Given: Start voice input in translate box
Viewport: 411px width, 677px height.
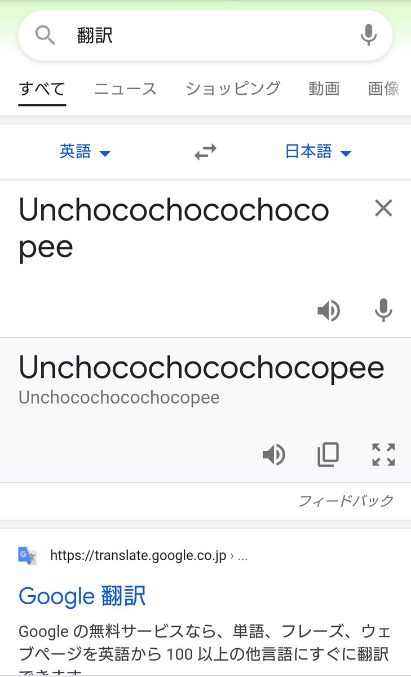Looking at the screenshot, I should click(x=383, y=311).
